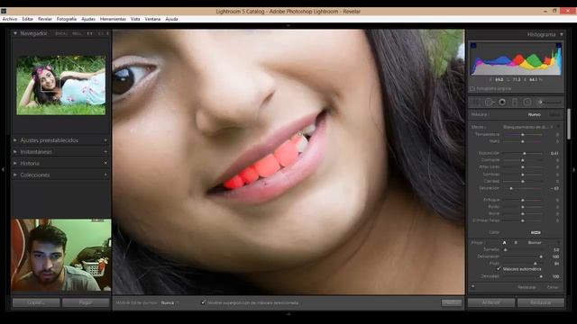Click the Temperatura slider handle
The width and height of the screenshot is (577, 324).
(x=523, y=134)
